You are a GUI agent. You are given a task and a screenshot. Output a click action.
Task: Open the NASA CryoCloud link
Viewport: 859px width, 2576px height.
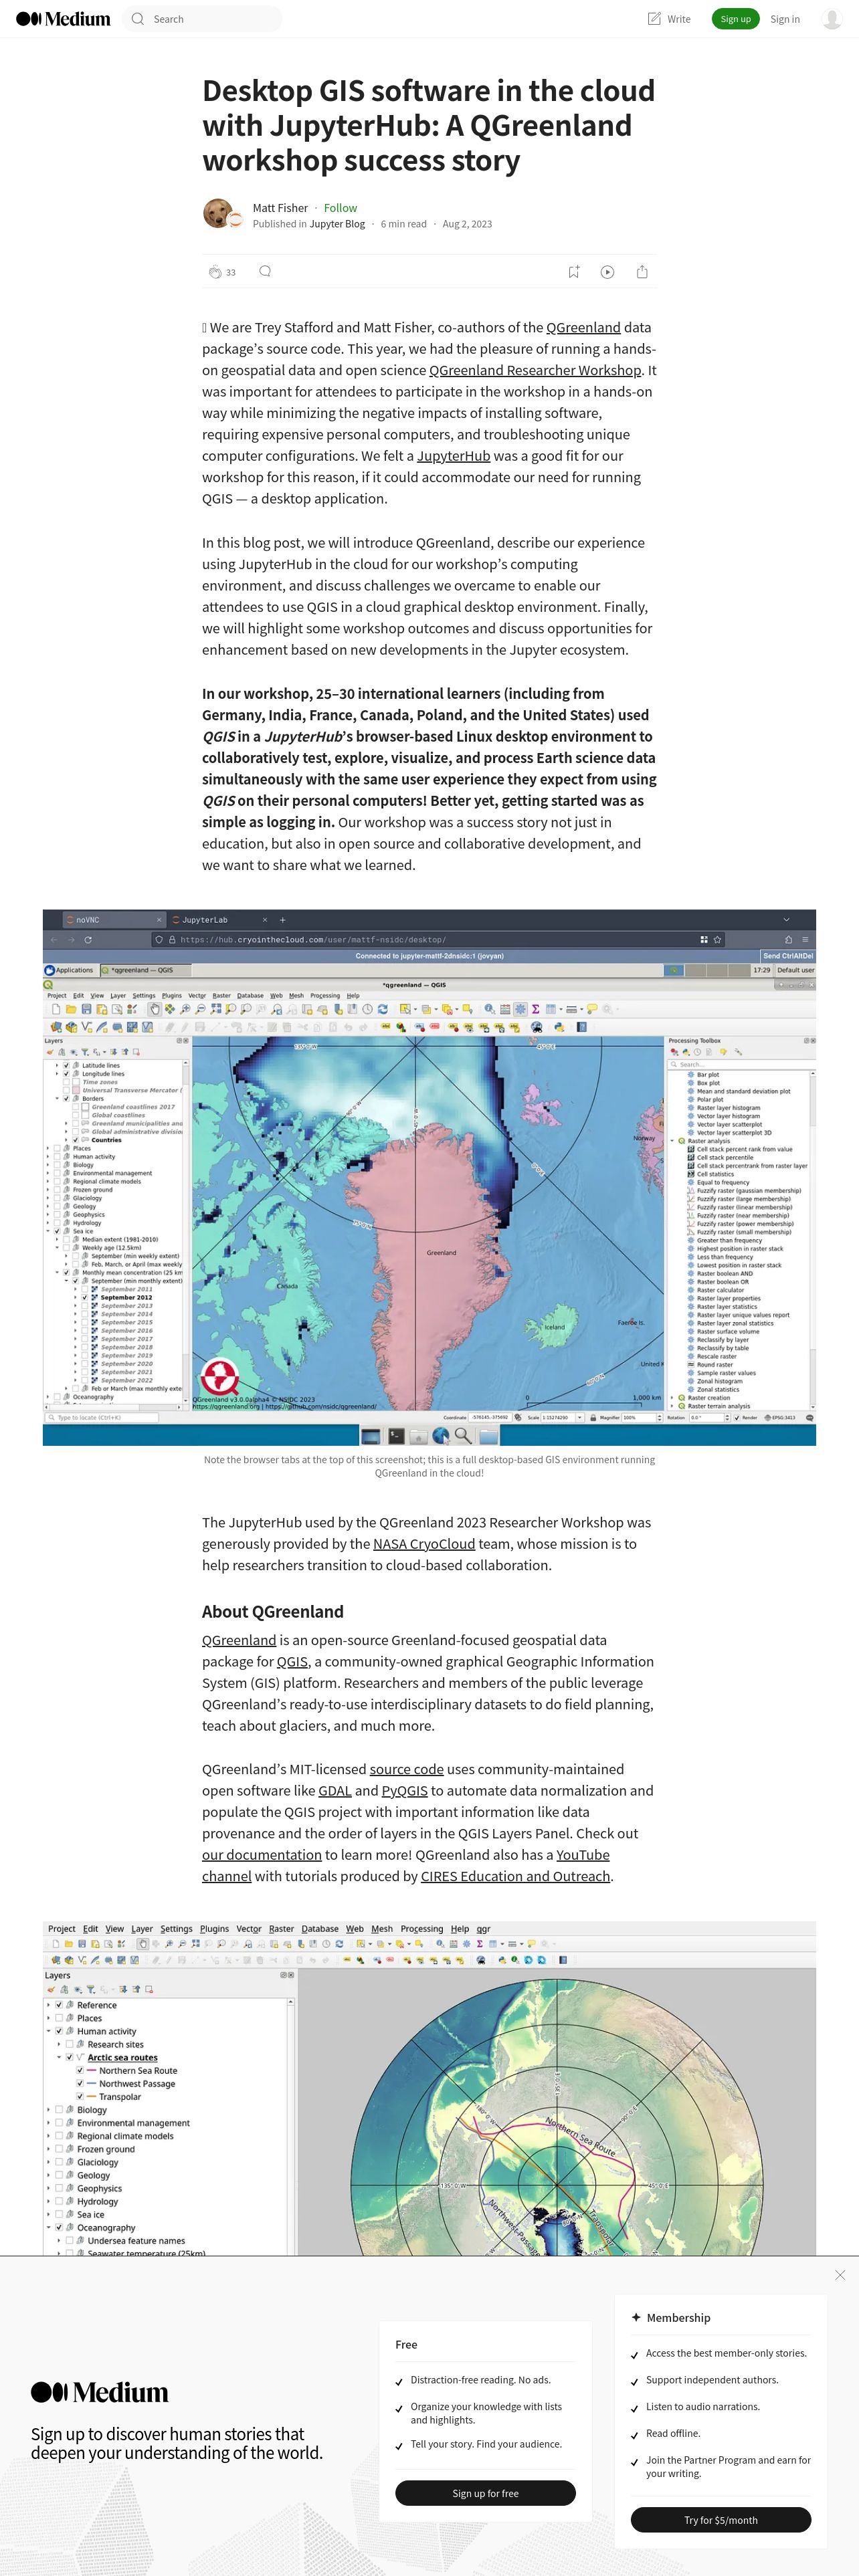click(x=424, y=1544)
